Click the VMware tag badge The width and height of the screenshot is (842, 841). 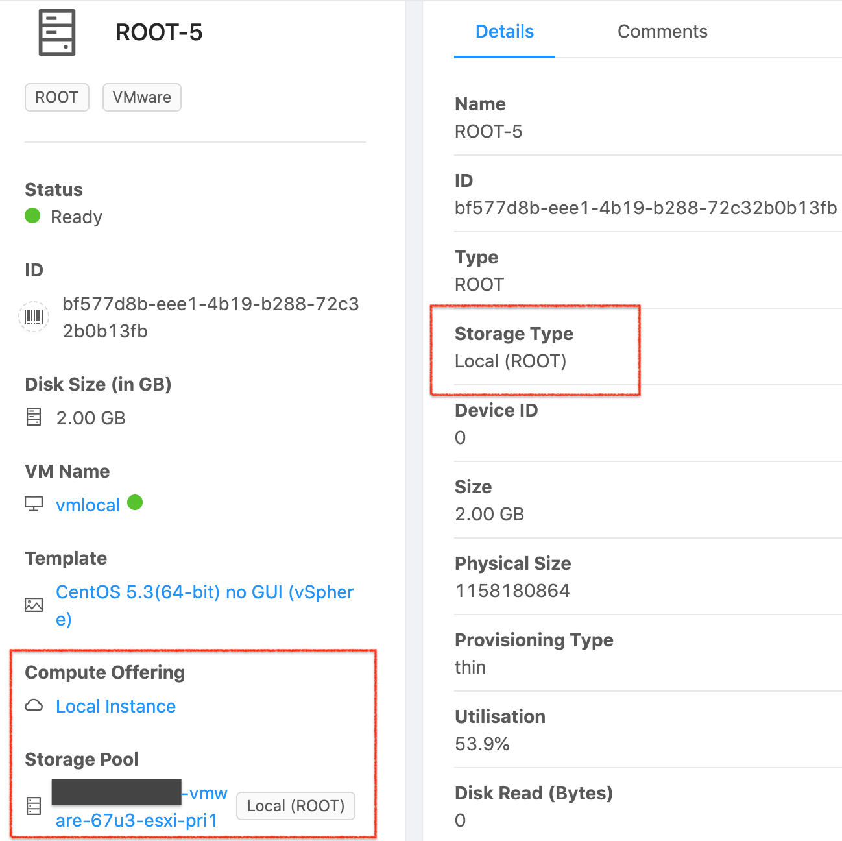(141, 97)
